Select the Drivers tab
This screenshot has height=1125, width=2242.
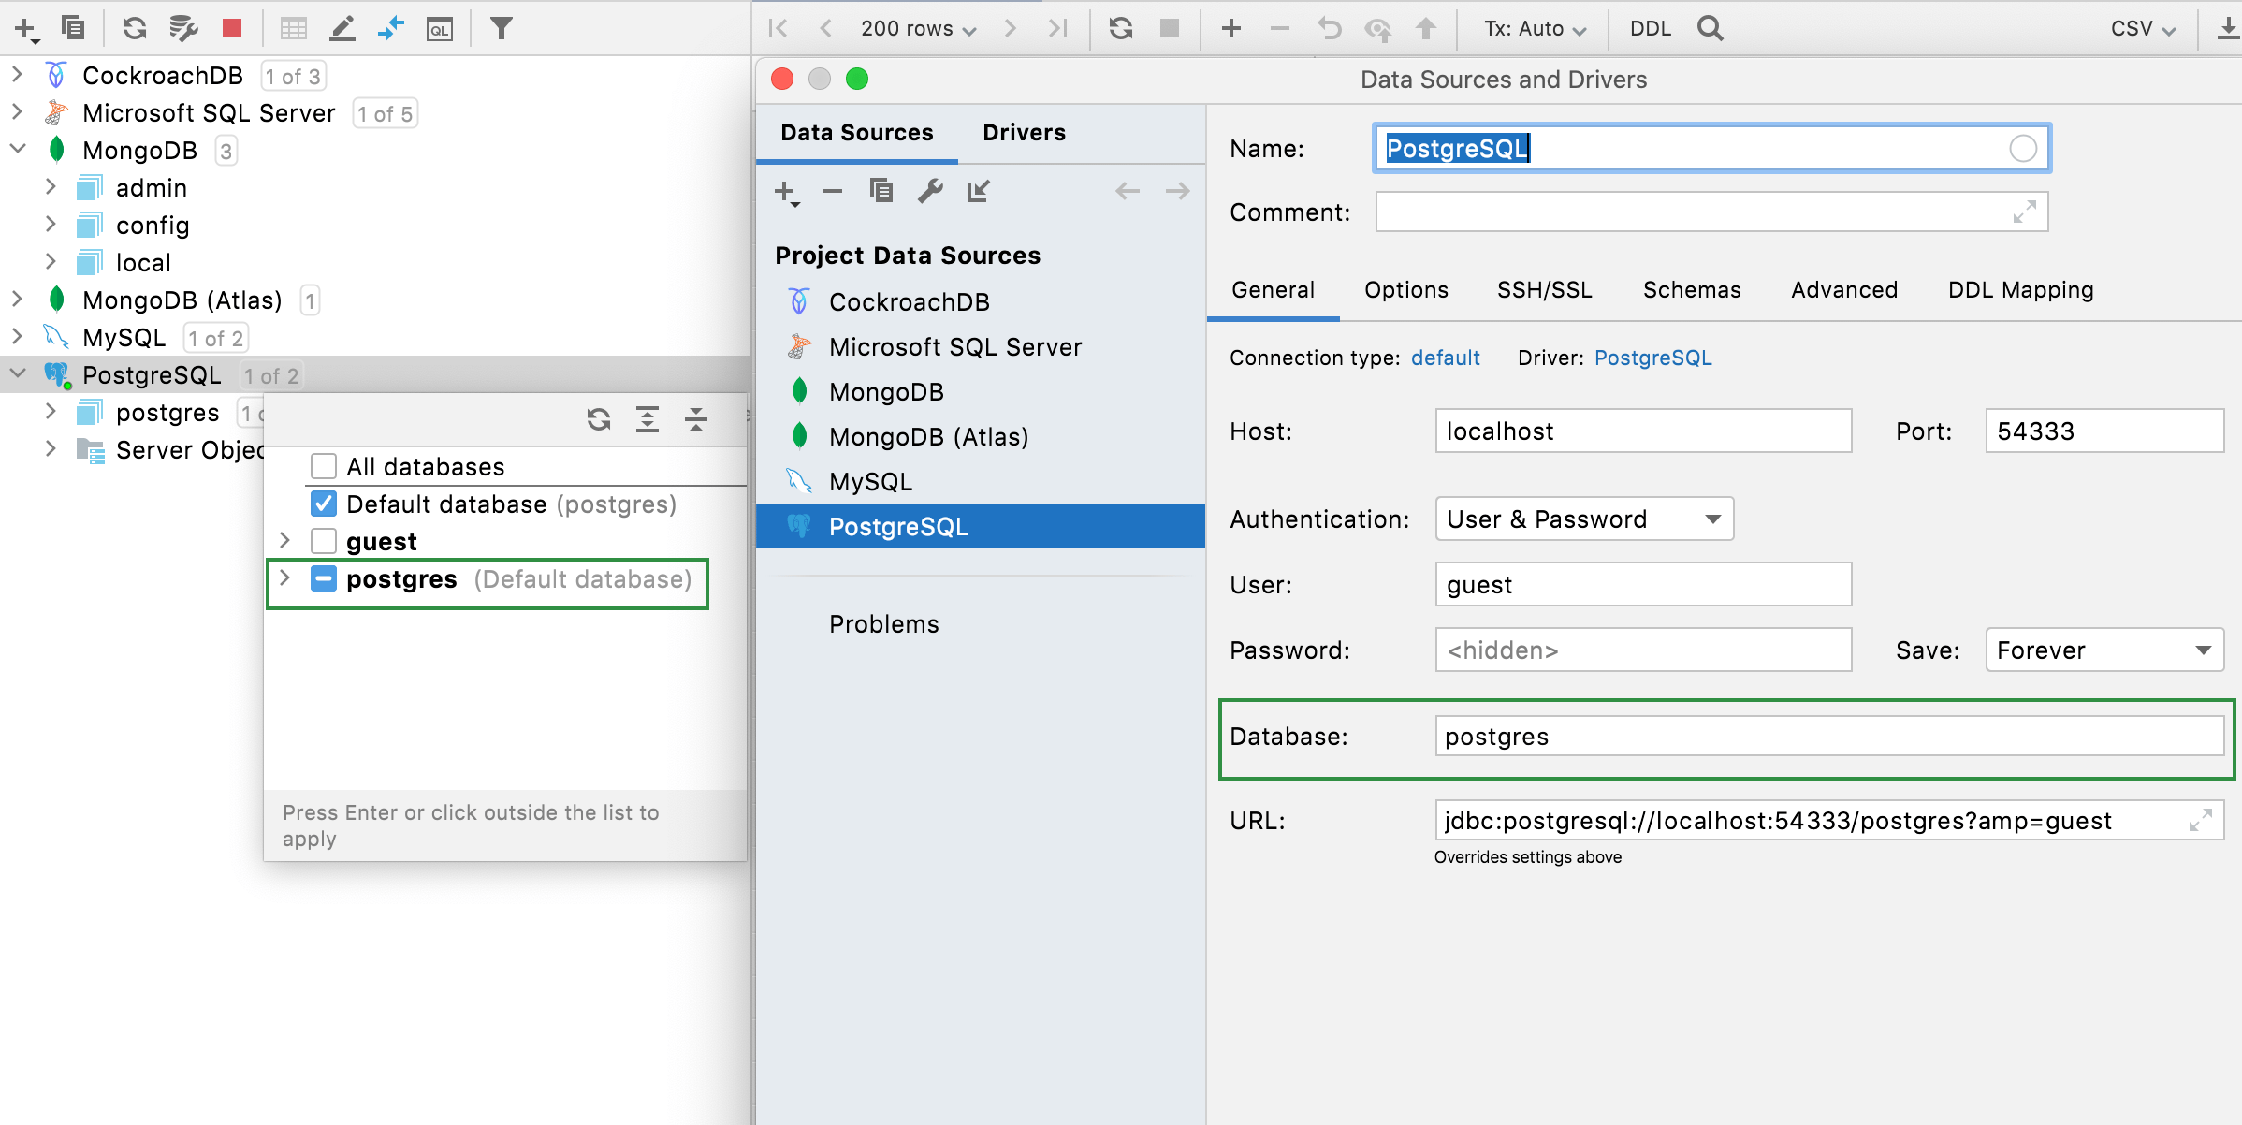tap(1025, 131)
